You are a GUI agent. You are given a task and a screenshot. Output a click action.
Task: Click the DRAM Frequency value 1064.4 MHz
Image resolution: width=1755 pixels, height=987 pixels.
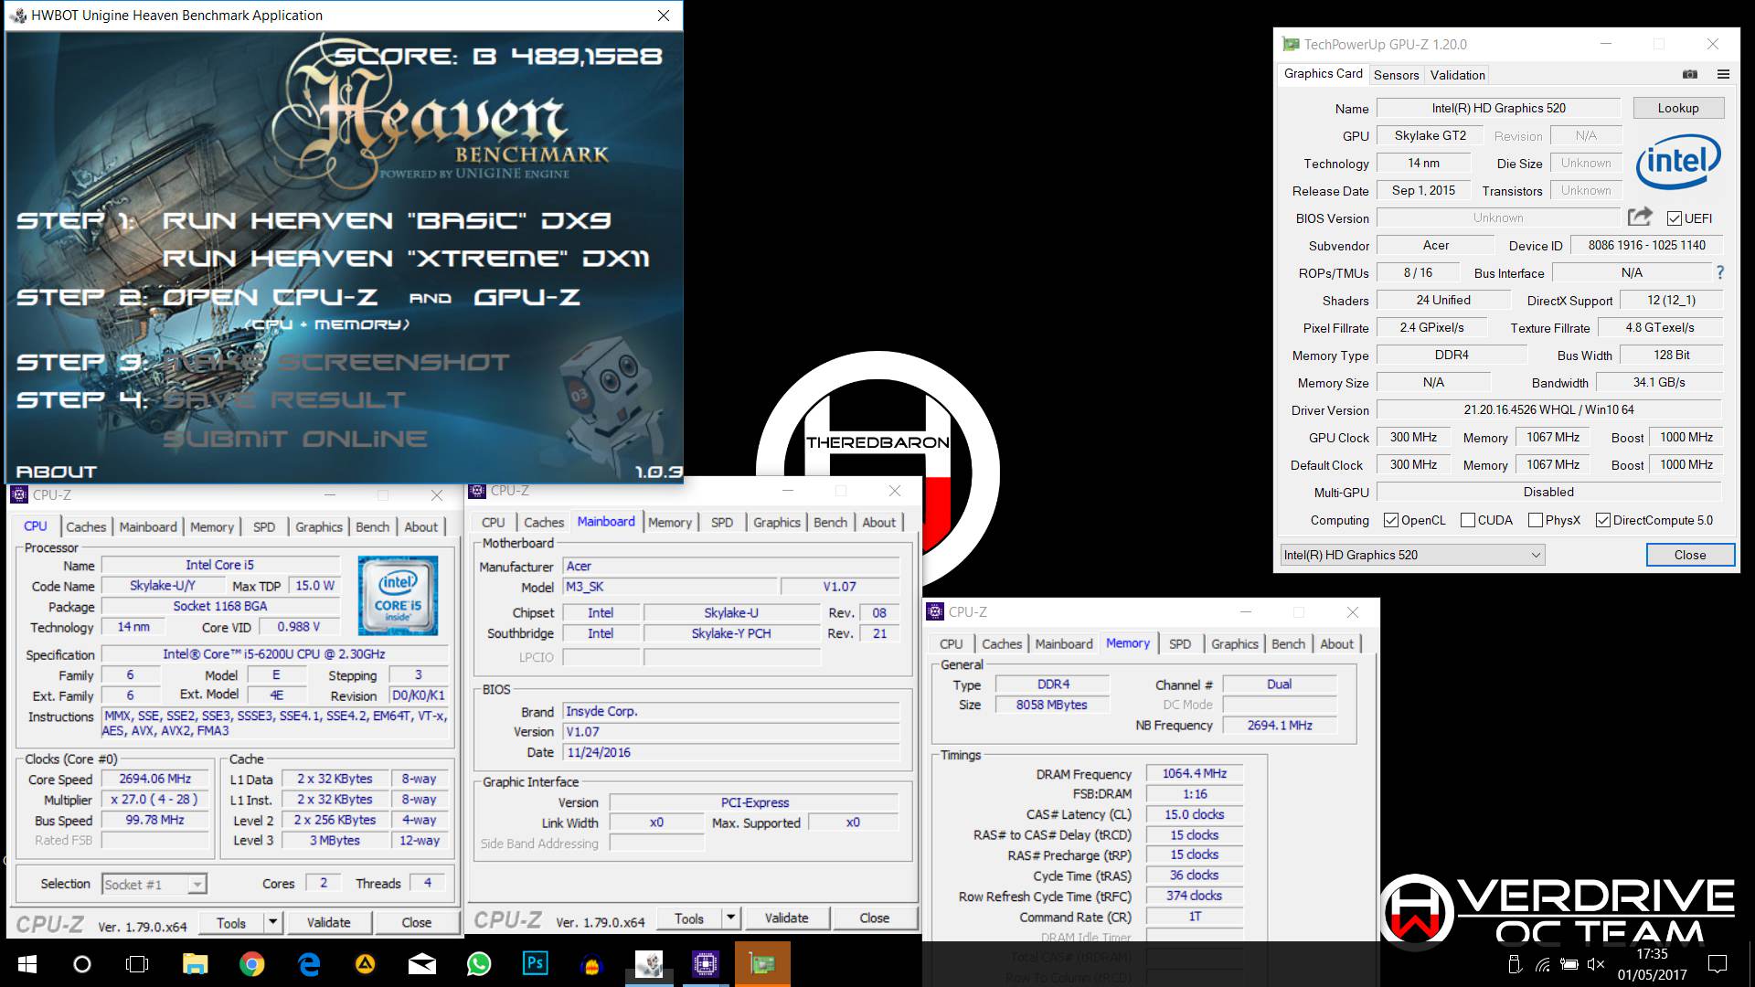1194,773
